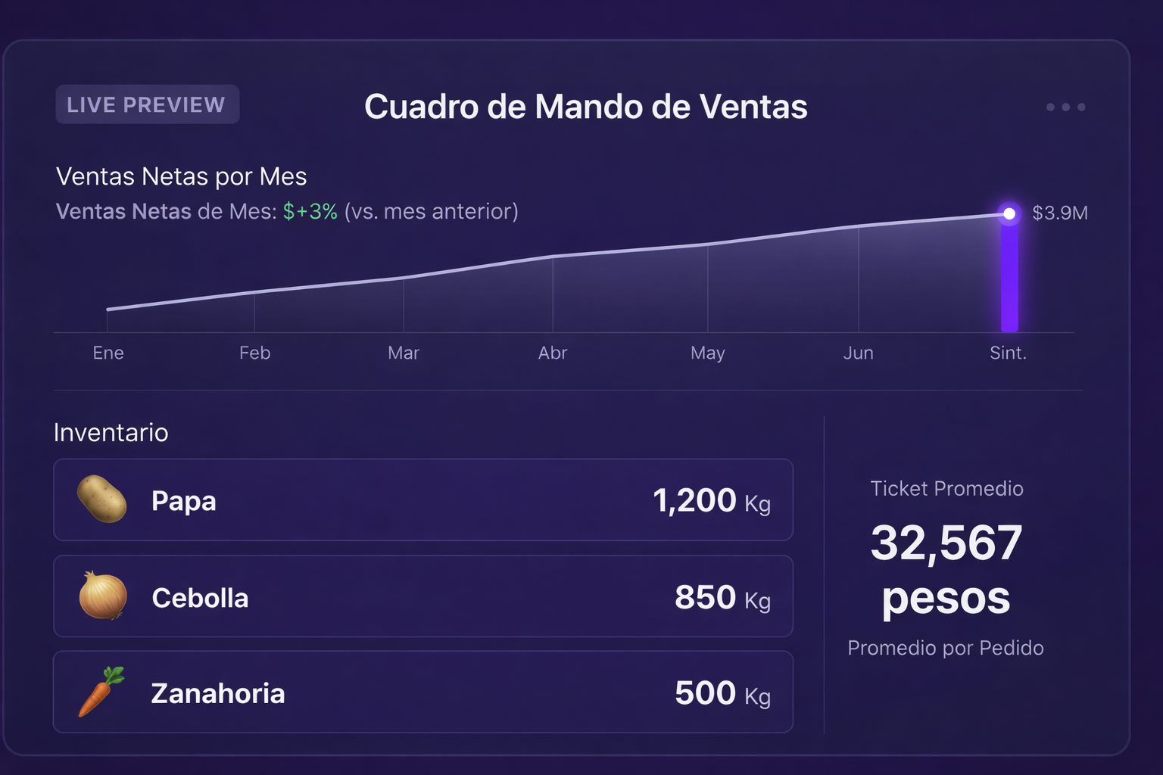
Task: Click the $3.9M value label
Action: tap(1060, 213)
